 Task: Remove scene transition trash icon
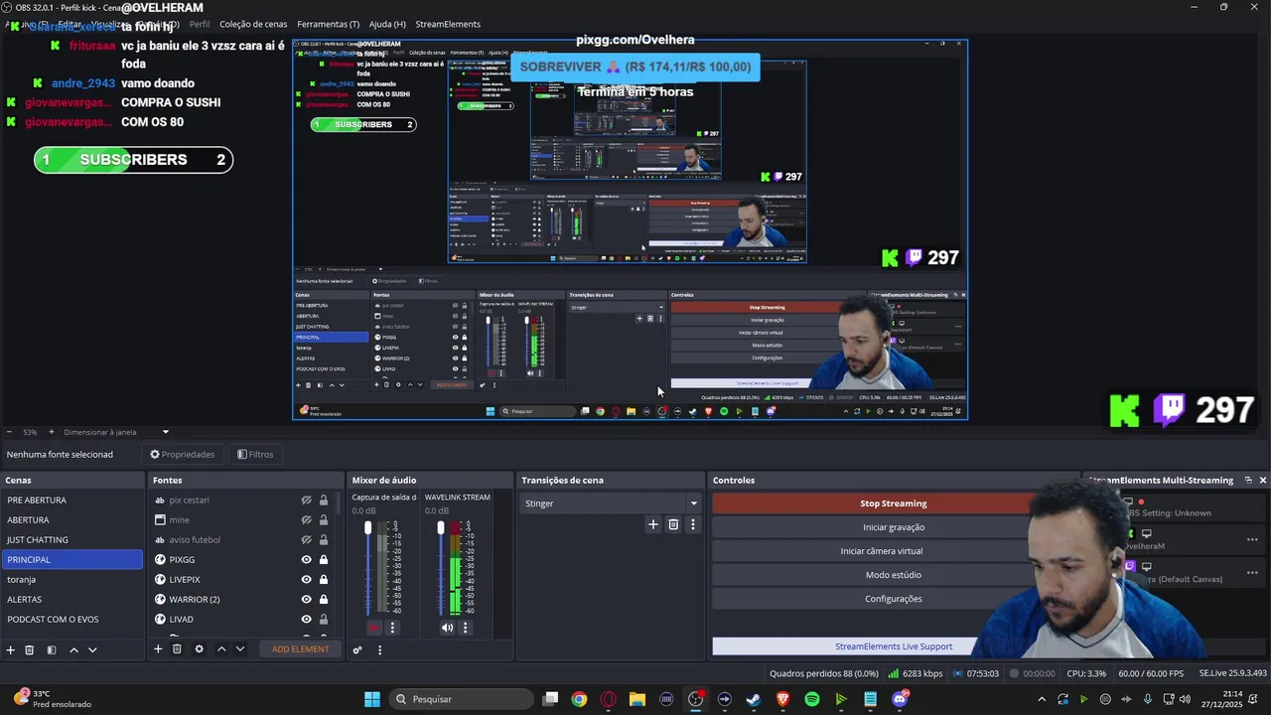(673, 524)
